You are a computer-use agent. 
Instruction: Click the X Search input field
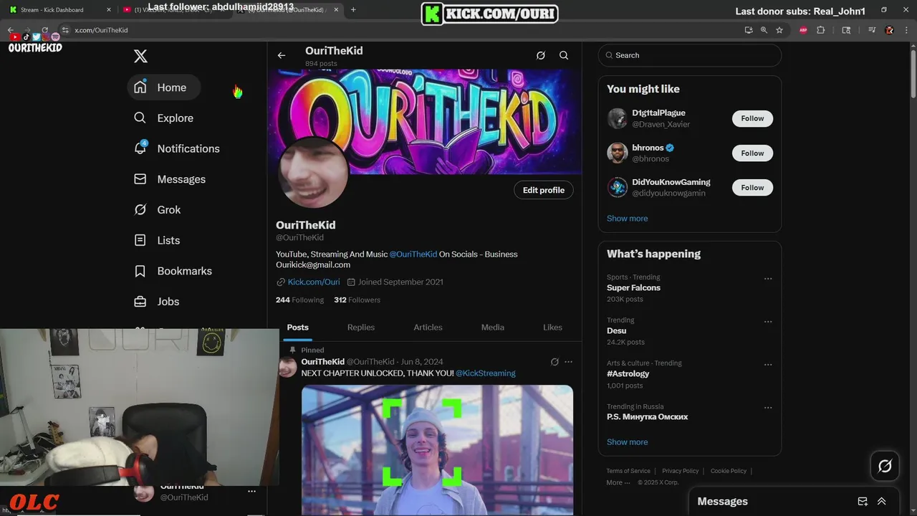(690, 55)
